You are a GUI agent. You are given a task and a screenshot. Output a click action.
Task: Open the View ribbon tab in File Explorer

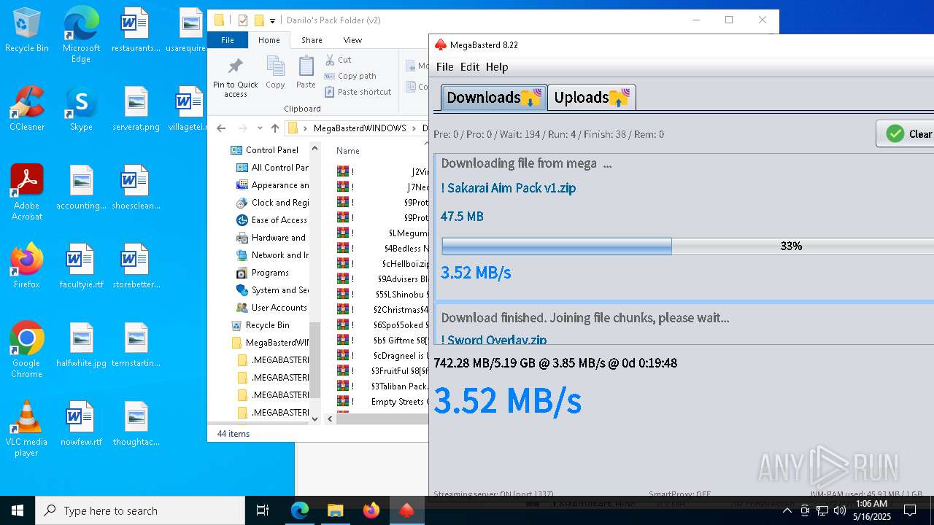pos(352,40)
